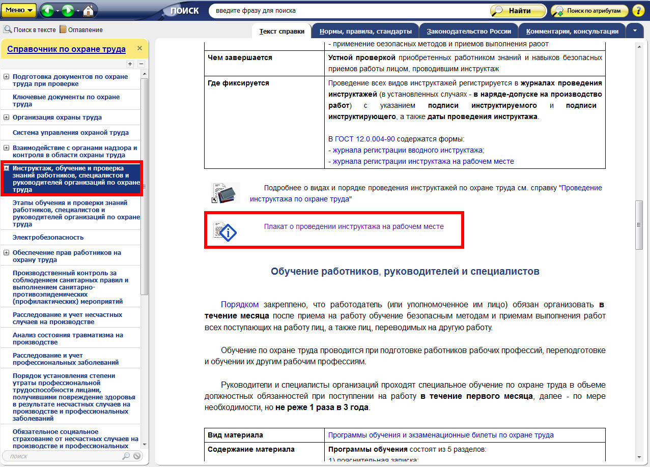Switch to 'Законодательство России' tab
The width and height of the screenshot is (650, 467).
tap(469, 32)
